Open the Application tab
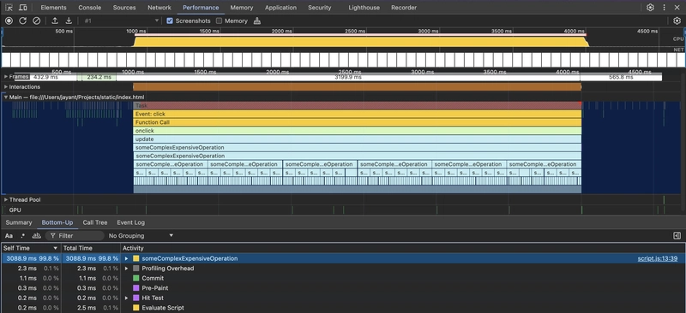The image size is (686, 313). (x=280, y=8)
